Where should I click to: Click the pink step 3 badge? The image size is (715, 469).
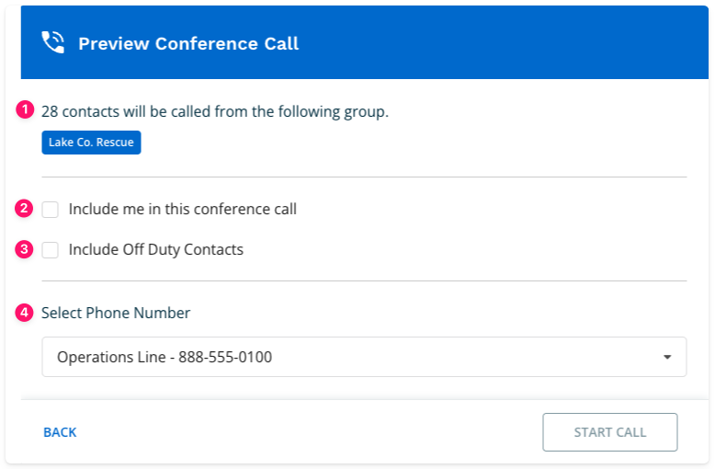[x=24, y=249]
